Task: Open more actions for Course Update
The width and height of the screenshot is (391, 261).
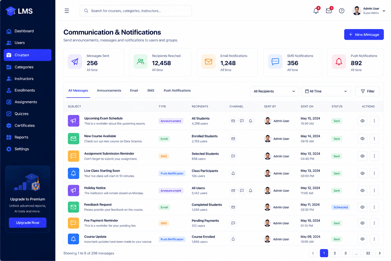Action: [x=374, y=239]
